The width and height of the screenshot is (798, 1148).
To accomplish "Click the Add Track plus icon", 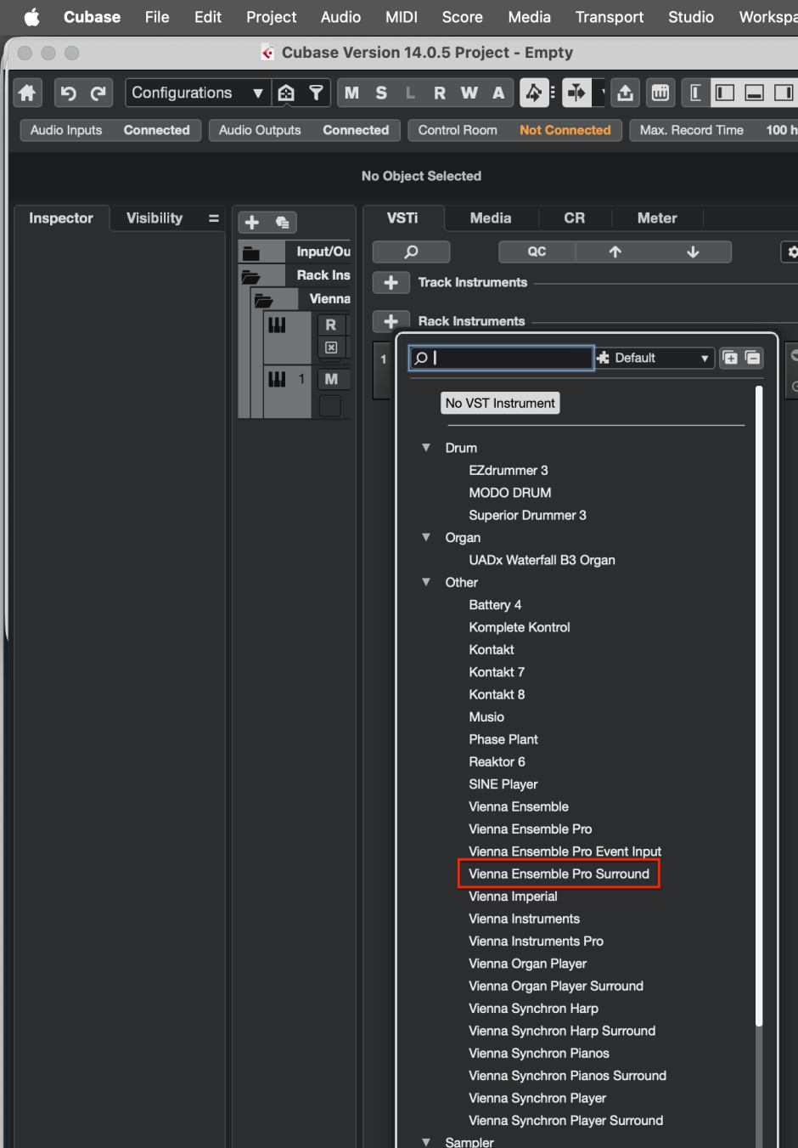I will click(x=252, y=223).
